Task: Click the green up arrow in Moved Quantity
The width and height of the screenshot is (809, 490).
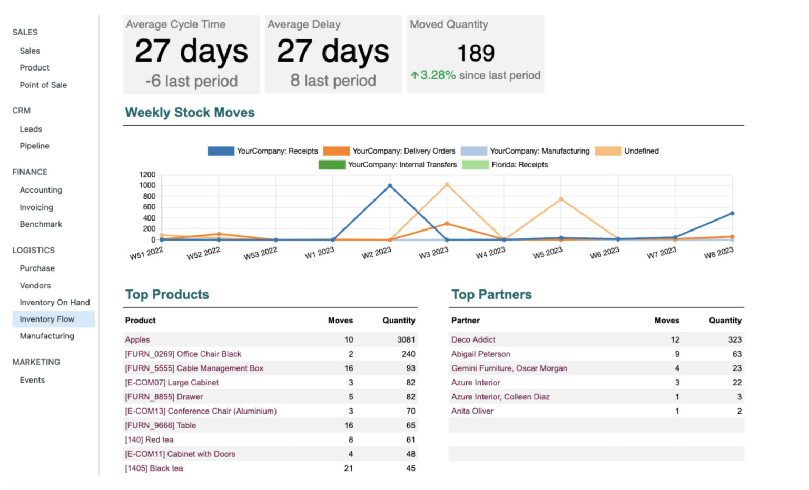Action: [x=415, y=75]
